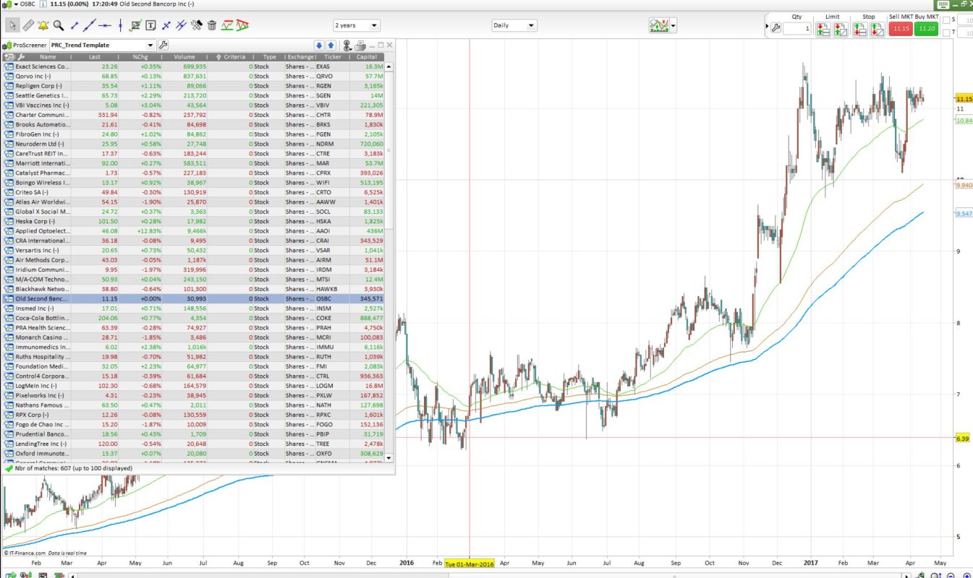Select the Qorvo Inc (-) row
The width and height of the screenshot is (973, 578).
click(194, 76)
